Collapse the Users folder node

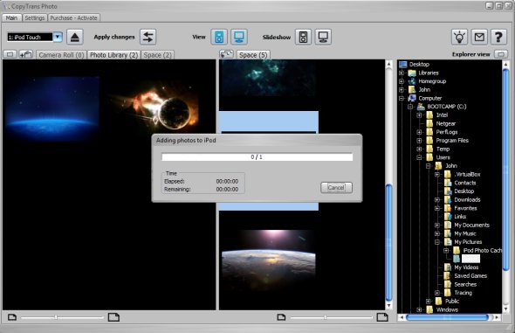coord(419,157)
